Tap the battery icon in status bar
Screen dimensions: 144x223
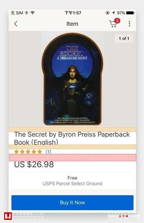pyautogui.click(x=130, y=13)
